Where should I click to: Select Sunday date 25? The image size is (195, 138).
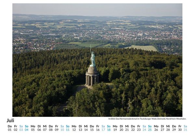pos(150,130)
